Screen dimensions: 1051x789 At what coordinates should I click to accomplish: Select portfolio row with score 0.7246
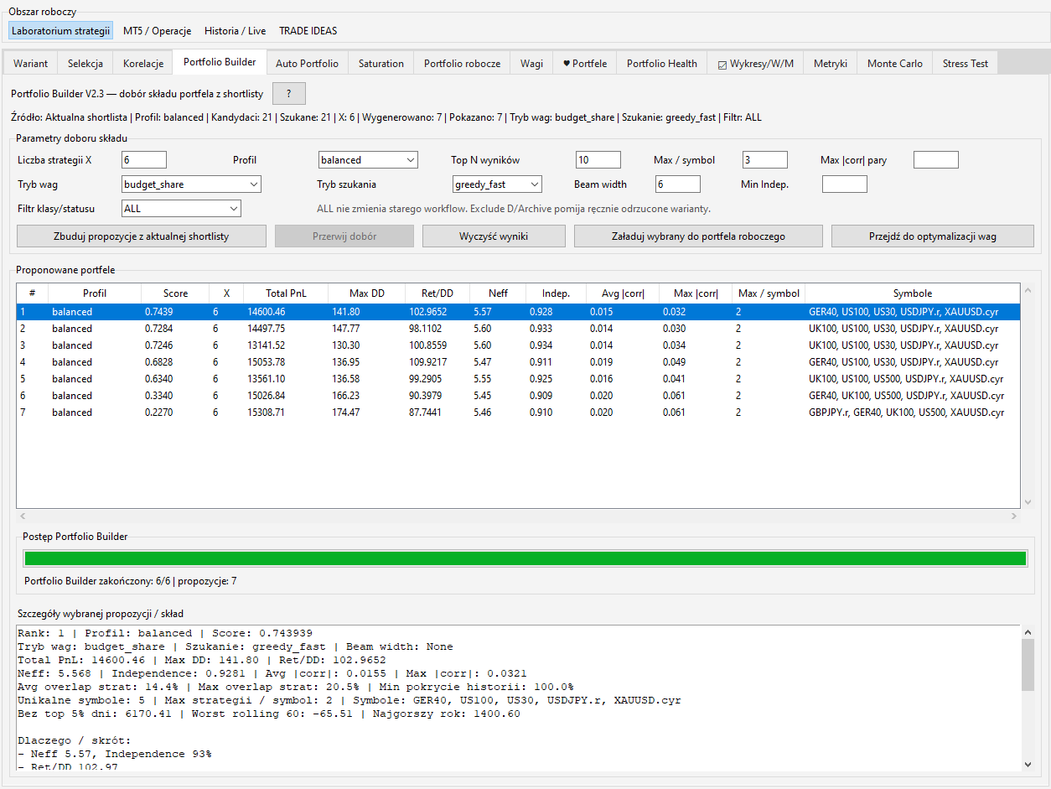pos(518,345)
